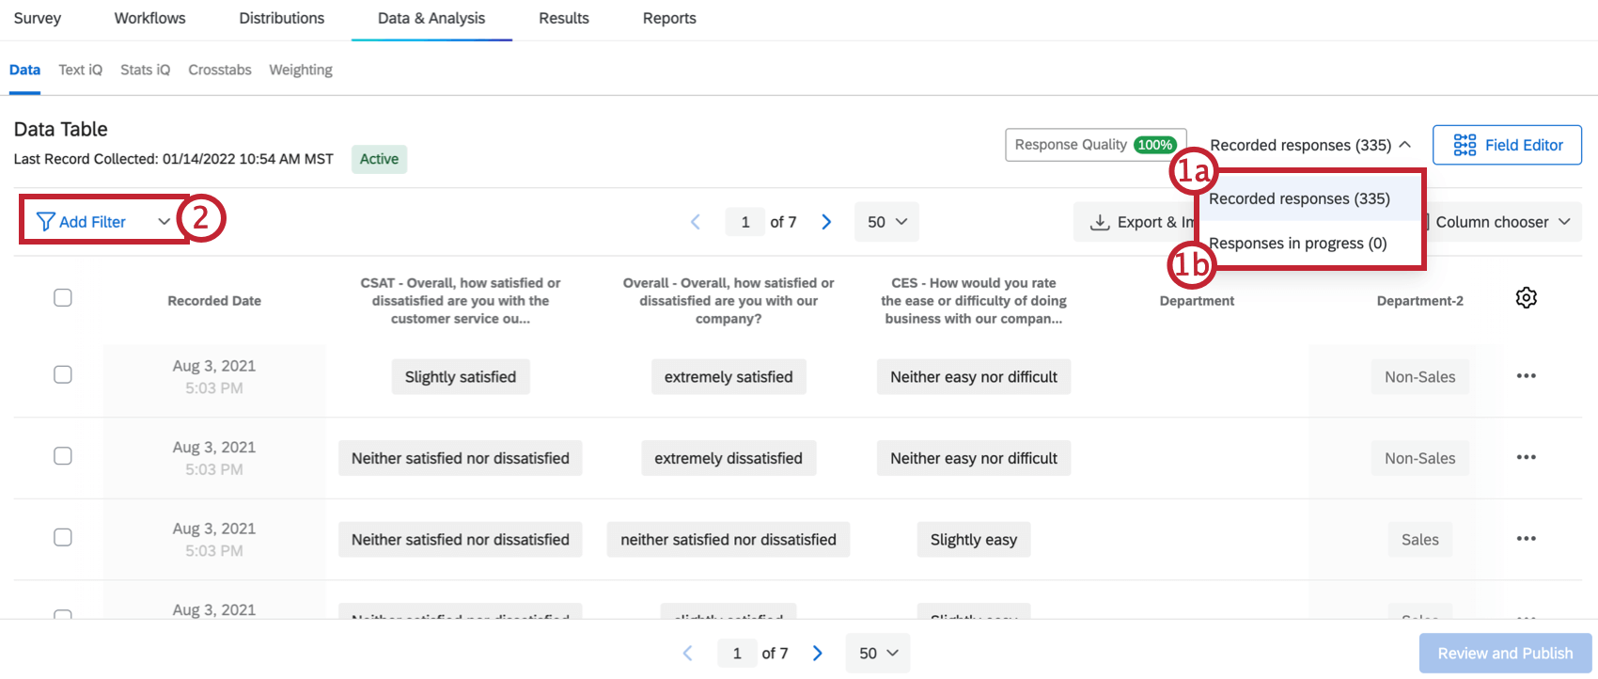
Task: Open table settings gear icon
Action: pyautogui.click(x=1526, y=298)
